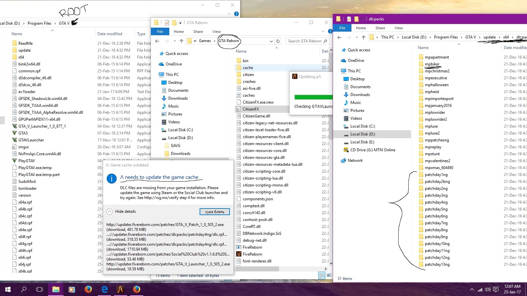This screenshot has width=527, height=296.
Task: Click the back arrow in the dlcpacks window
Action: pyautogui.click(x=339, y=37)
